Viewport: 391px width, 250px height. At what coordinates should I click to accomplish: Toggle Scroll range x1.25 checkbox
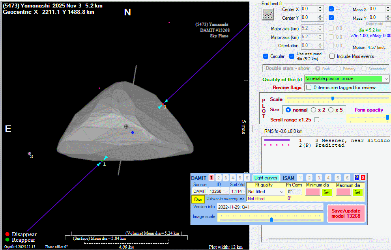(x=316, y=119)
